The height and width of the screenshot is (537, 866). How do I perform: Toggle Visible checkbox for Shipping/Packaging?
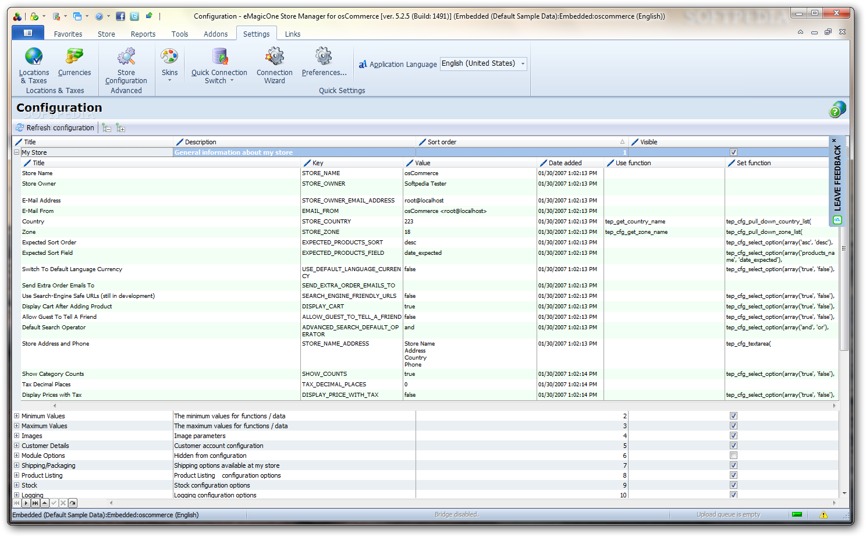click(733, 465)
